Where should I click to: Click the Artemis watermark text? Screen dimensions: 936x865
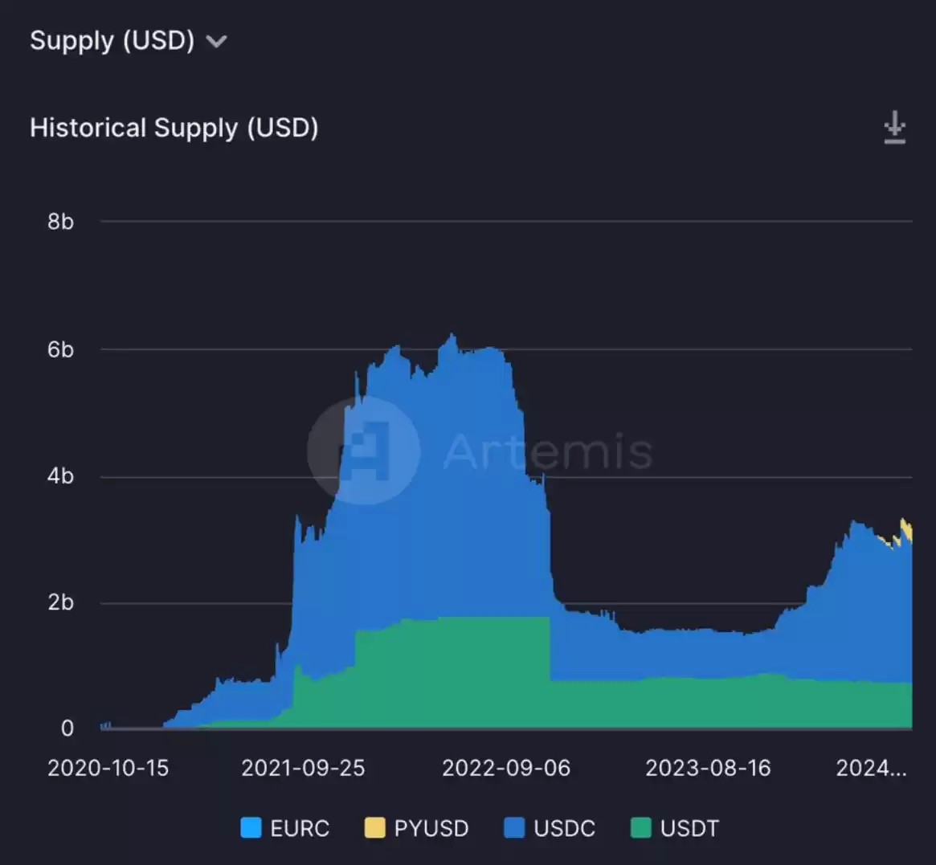[547, 451]
